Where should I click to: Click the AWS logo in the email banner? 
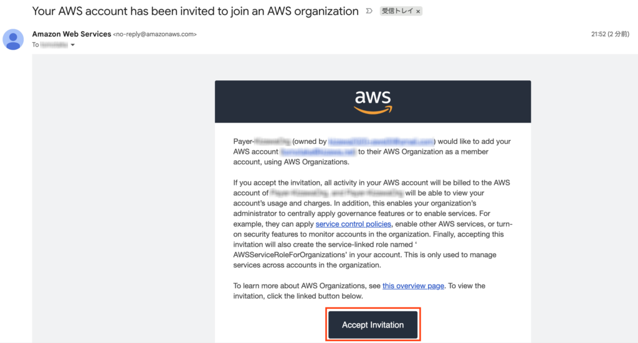tap(373, 101)
